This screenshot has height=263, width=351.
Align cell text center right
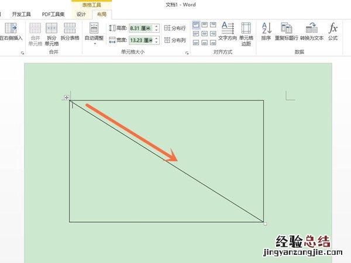click(x=213, y=34)
